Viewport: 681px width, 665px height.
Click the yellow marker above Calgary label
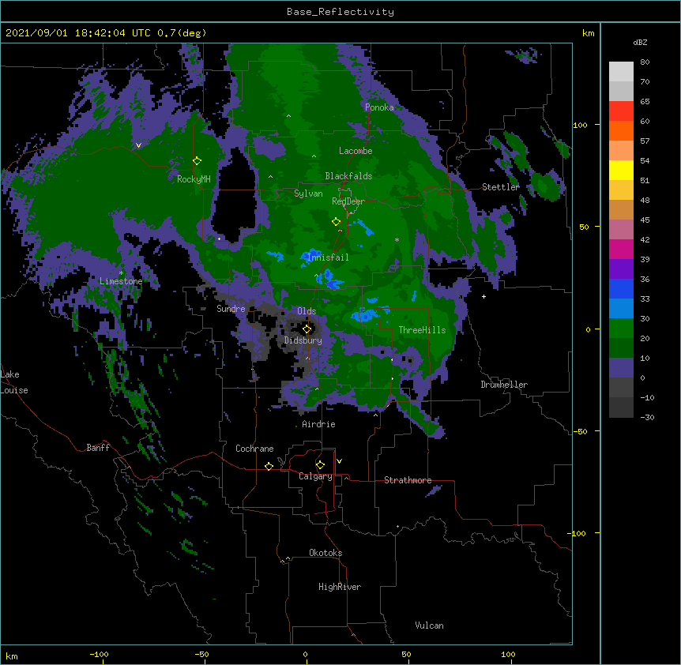click(320, 465)
